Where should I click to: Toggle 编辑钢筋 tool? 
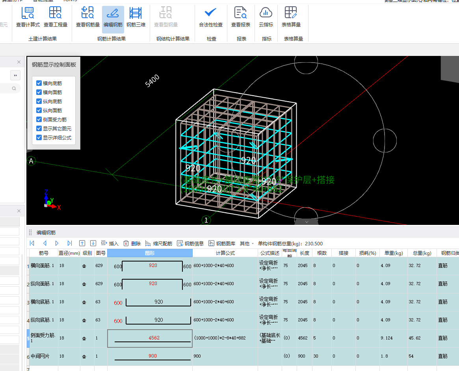coord(113,19)
